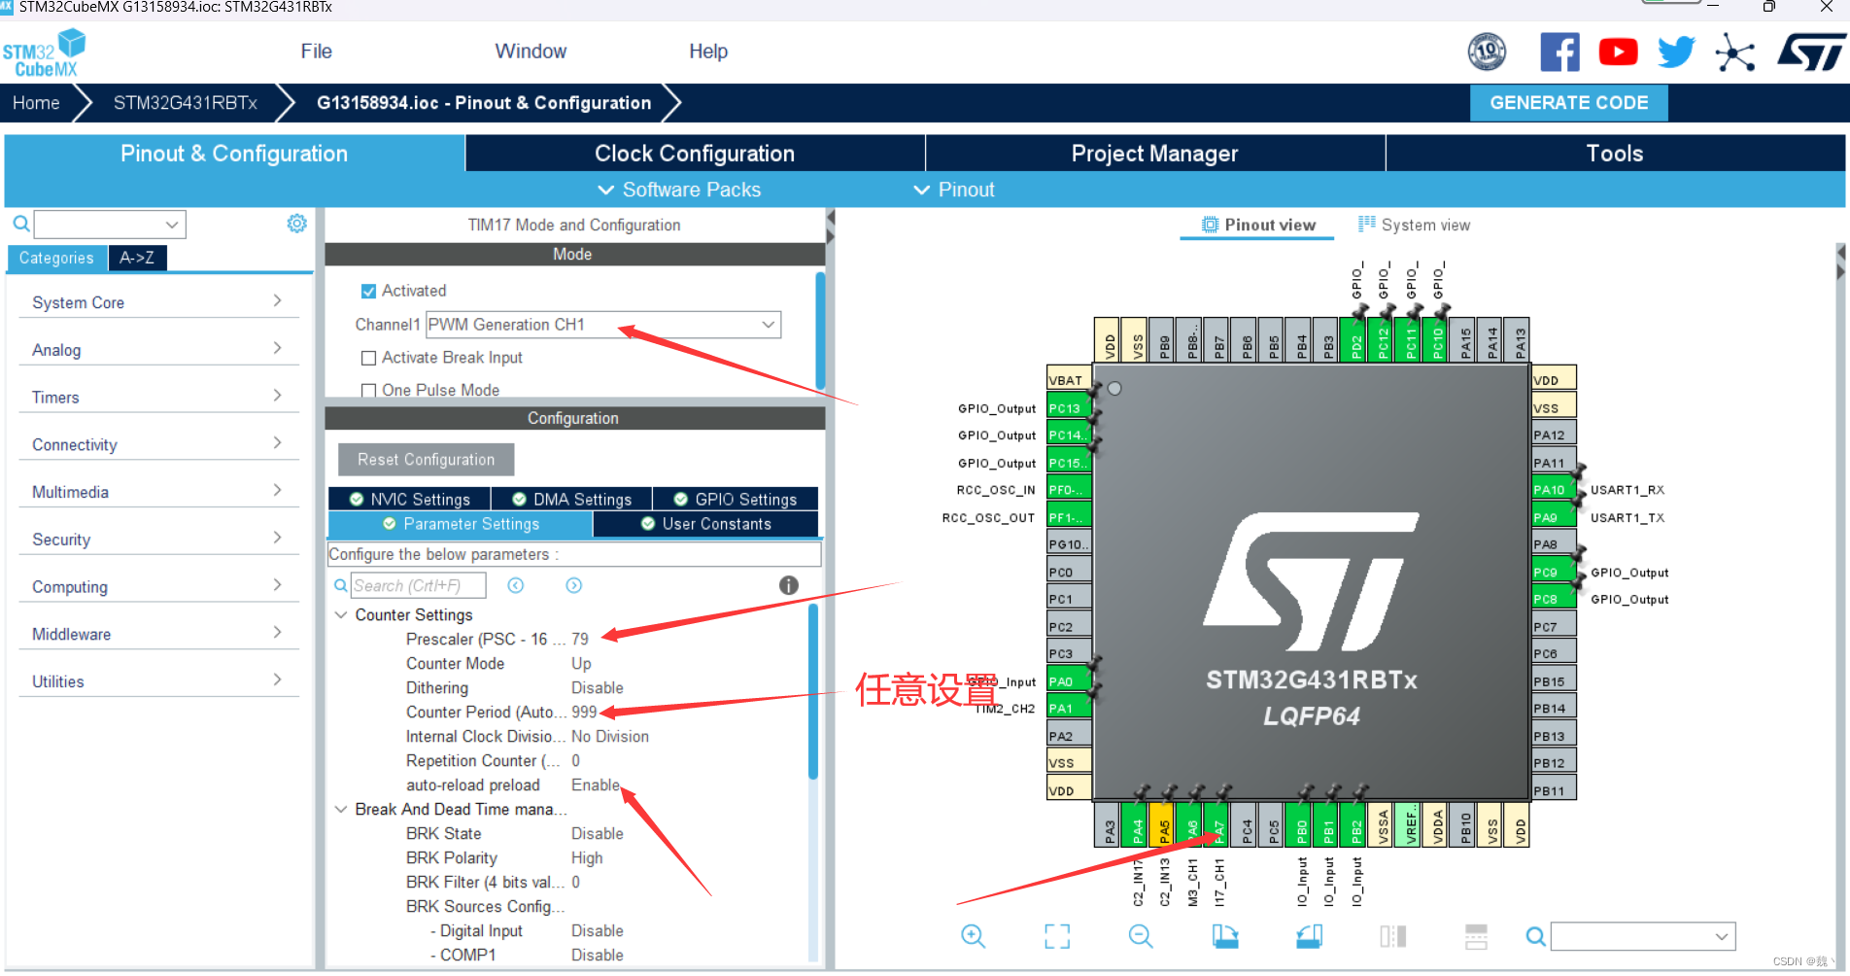Open the category settings gear icon
1850x976 pixels.
click(x=296, y=224)
